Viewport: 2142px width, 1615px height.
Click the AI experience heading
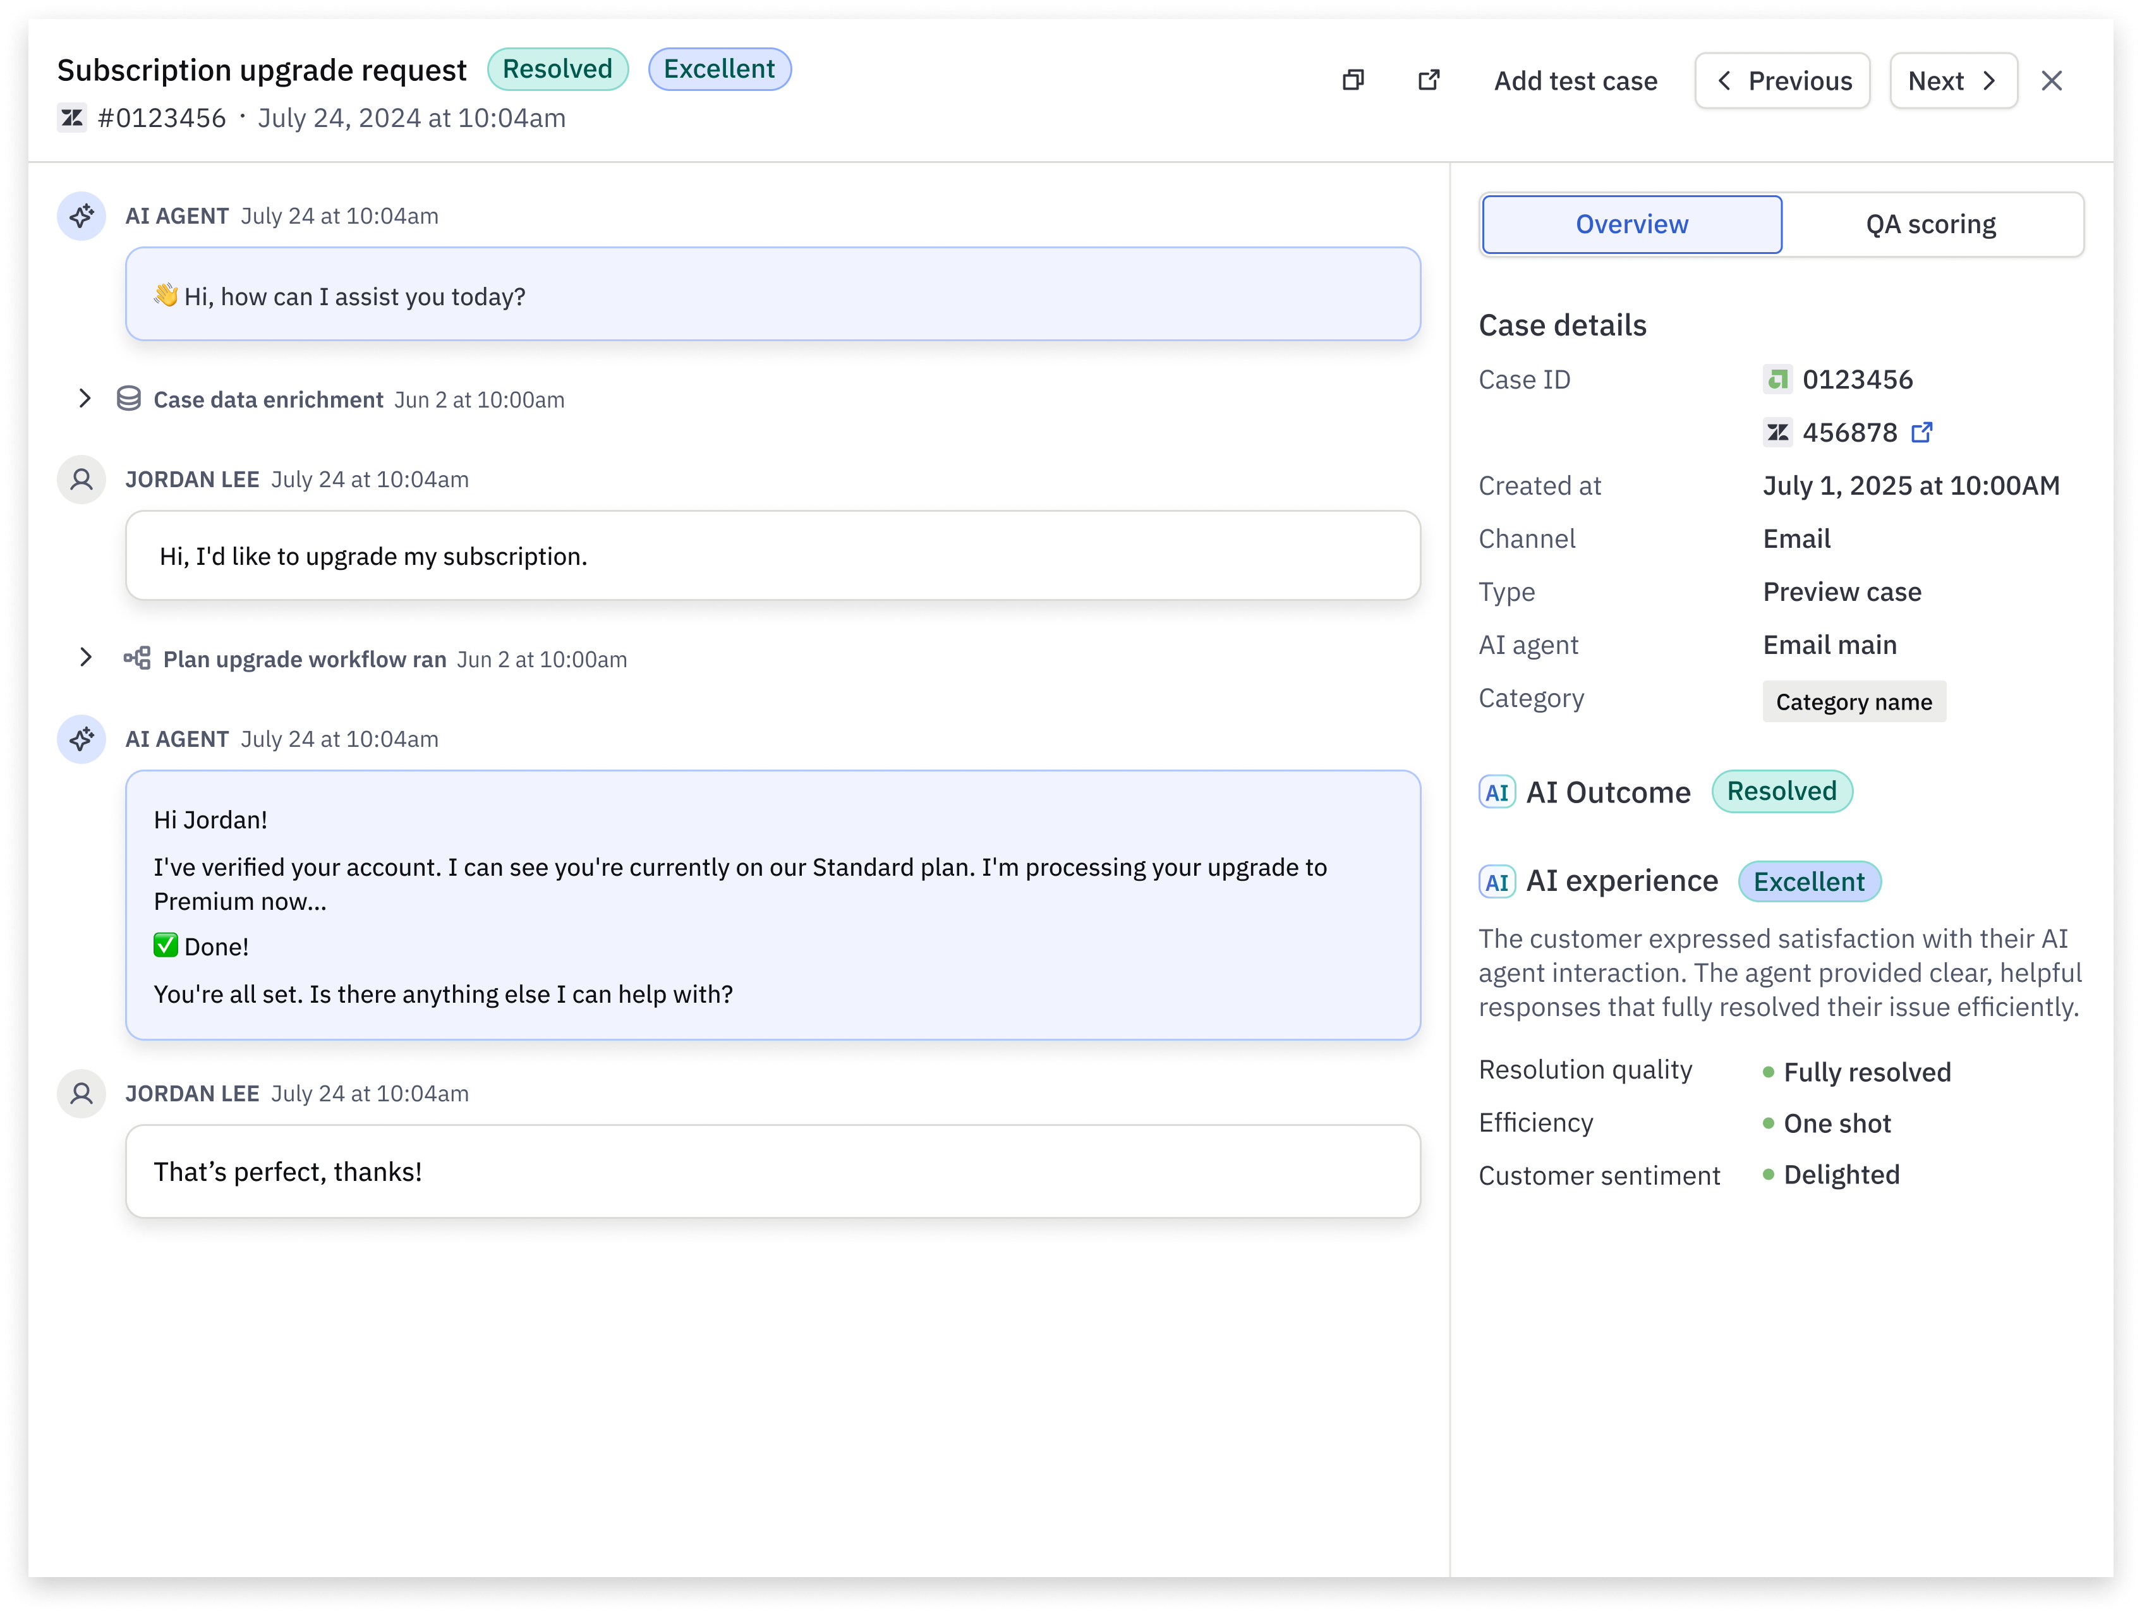coord(1622,881)
